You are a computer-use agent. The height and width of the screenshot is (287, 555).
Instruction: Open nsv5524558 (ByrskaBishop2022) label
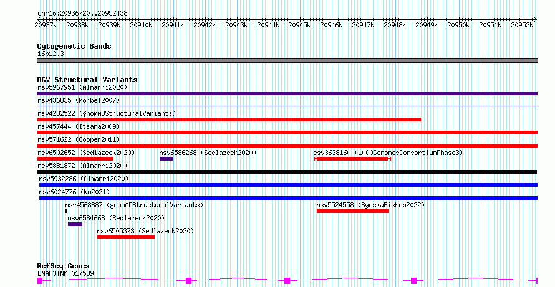click(x=370, y=205)
